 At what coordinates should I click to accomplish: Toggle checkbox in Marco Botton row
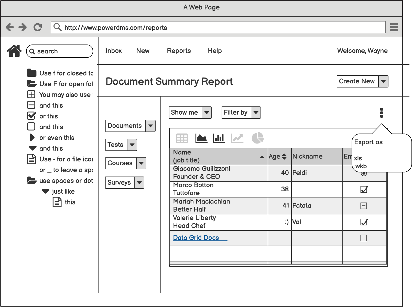364,189
